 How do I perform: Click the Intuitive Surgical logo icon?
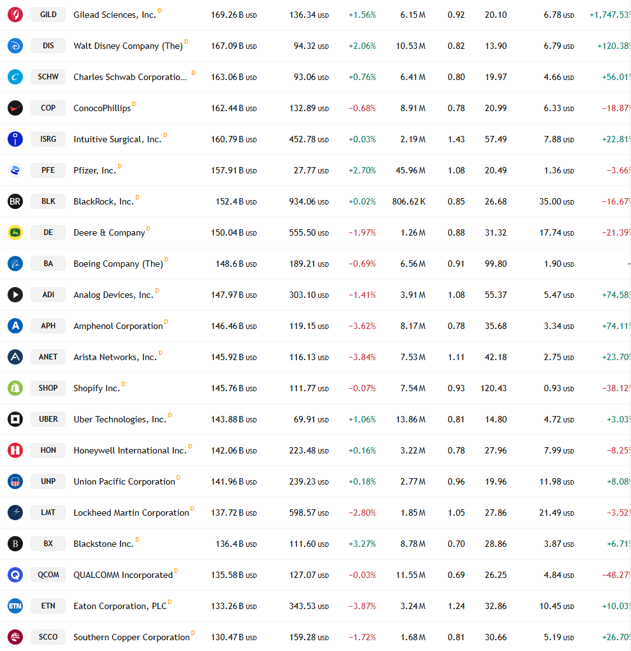[15, 139]
